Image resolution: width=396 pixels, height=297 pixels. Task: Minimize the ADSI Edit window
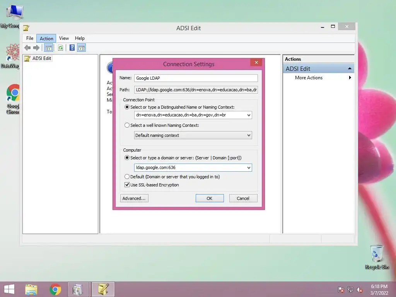coord(323,27)
